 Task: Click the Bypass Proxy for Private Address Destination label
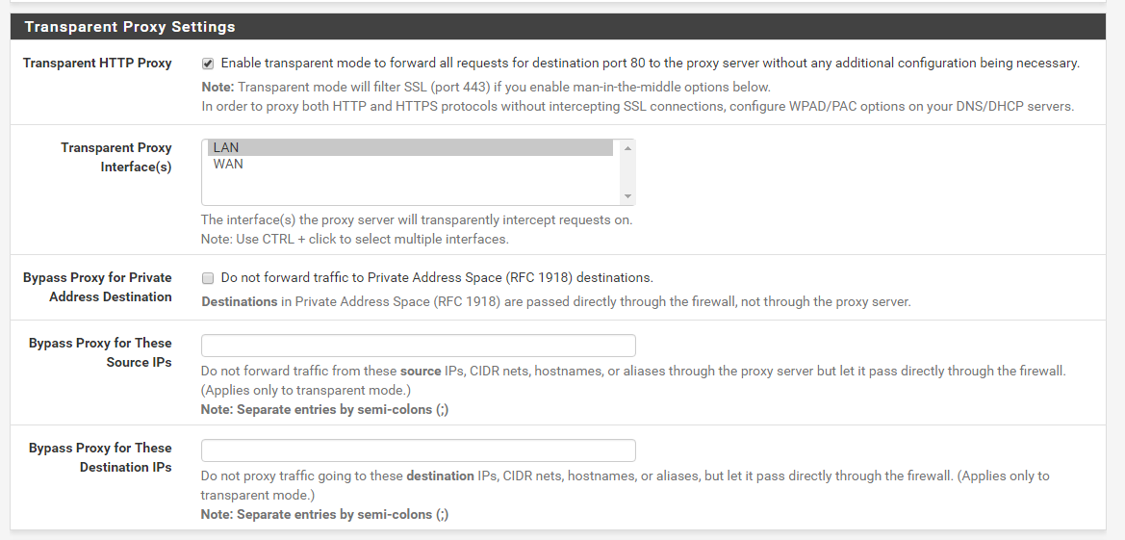97,287
